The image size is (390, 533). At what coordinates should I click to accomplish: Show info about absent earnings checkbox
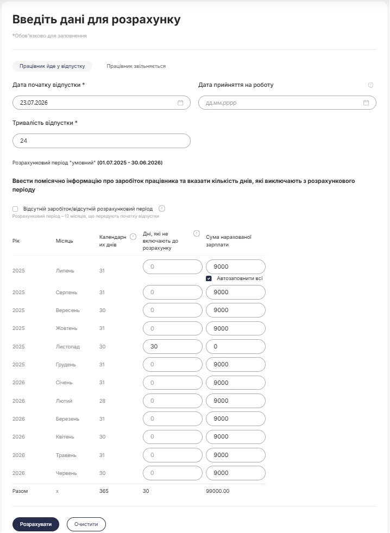(x=162, y=208)
